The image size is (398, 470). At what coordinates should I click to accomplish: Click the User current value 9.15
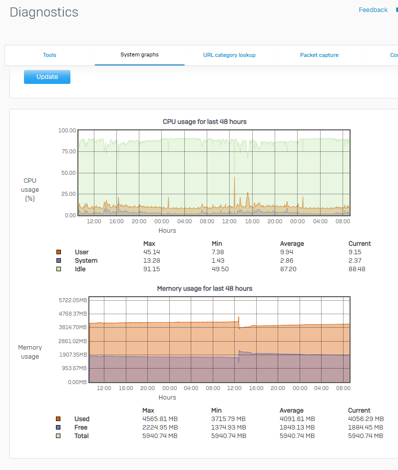355,252
